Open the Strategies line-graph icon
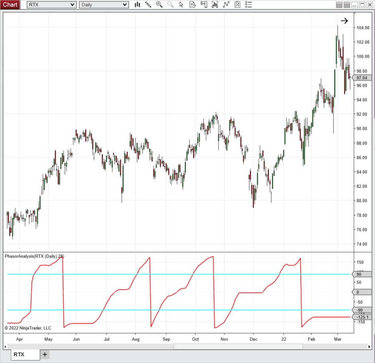This screenshot has height=363, width=375. point(226,5)
